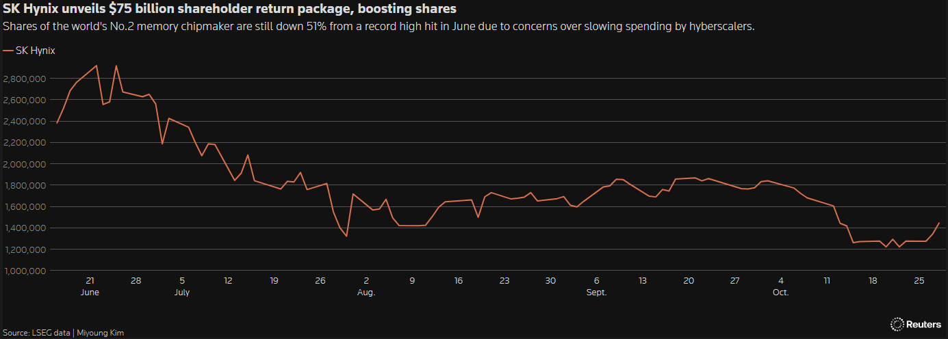The width and height of the screenshot is (948, 339).
Task: Click the 1,200,000 y-axis label
Action: (24, 249)
